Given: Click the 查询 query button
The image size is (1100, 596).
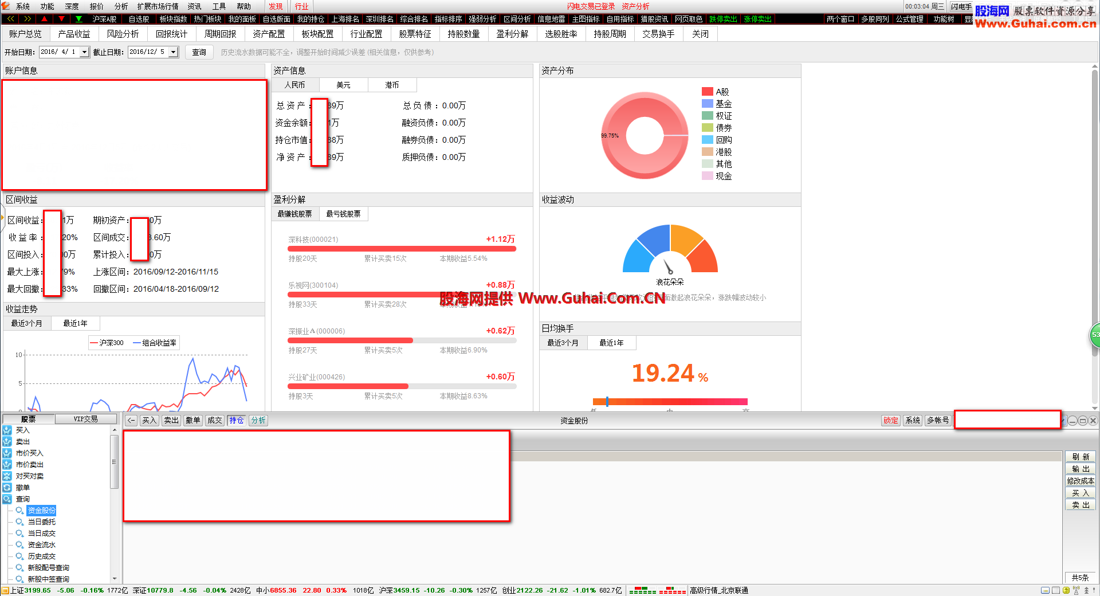Looking at the screenshot, I should [199, 52].
